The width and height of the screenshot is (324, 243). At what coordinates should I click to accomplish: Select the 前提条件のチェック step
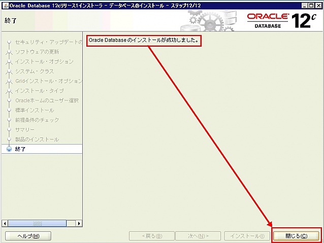pos(37,120)
